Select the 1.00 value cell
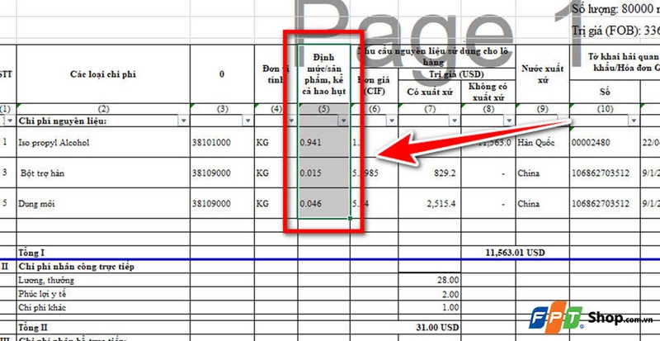The image size is (660, 341). click(429, 307)
